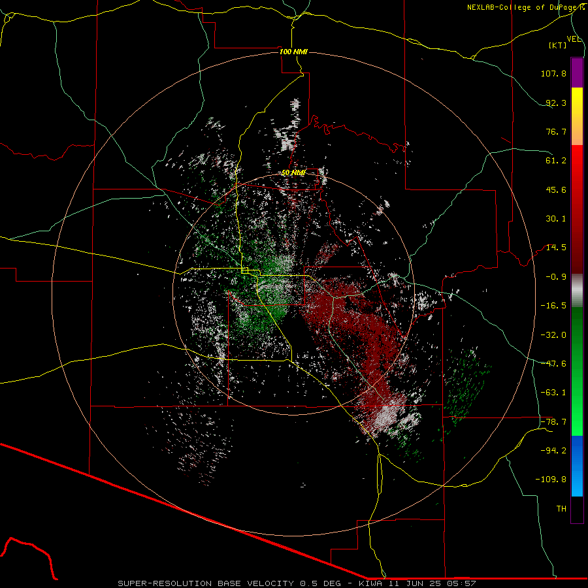
Task: Click the -16.5 velocity scale value
Action: click(x=553, y=306)
